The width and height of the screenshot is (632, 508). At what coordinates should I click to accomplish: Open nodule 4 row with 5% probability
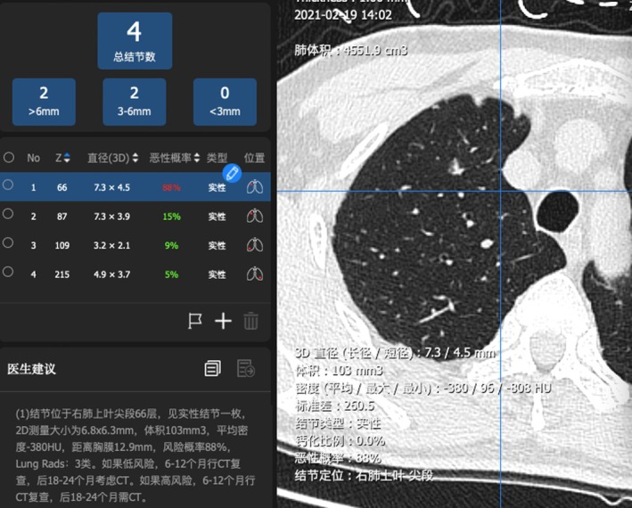tap(135, 274)
